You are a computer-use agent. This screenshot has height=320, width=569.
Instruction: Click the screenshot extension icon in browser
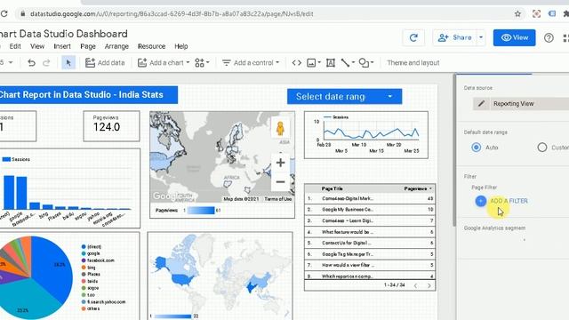(x=536, y=14)
